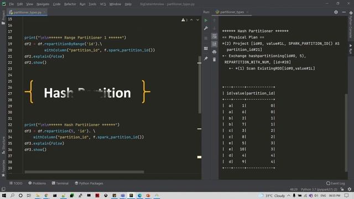
Task: Go to next highlighted error arrow
Action: pos(198,20)
